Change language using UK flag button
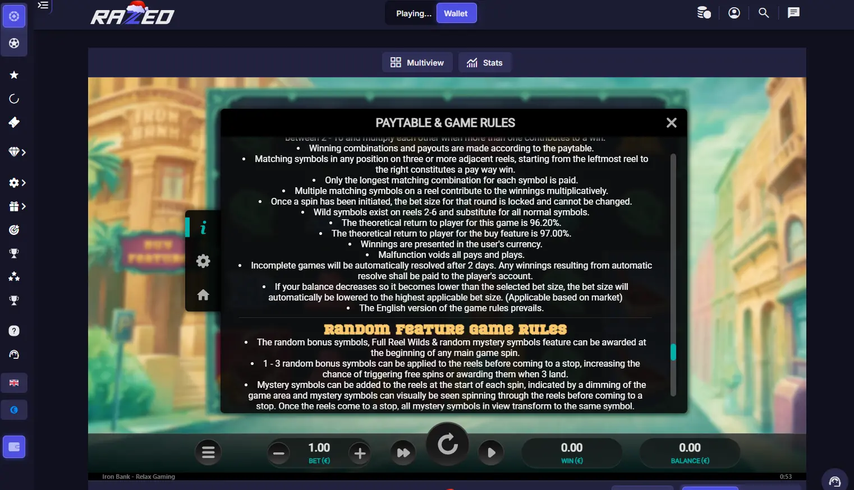This screenshot has height=490, width=854. [14, 383]
